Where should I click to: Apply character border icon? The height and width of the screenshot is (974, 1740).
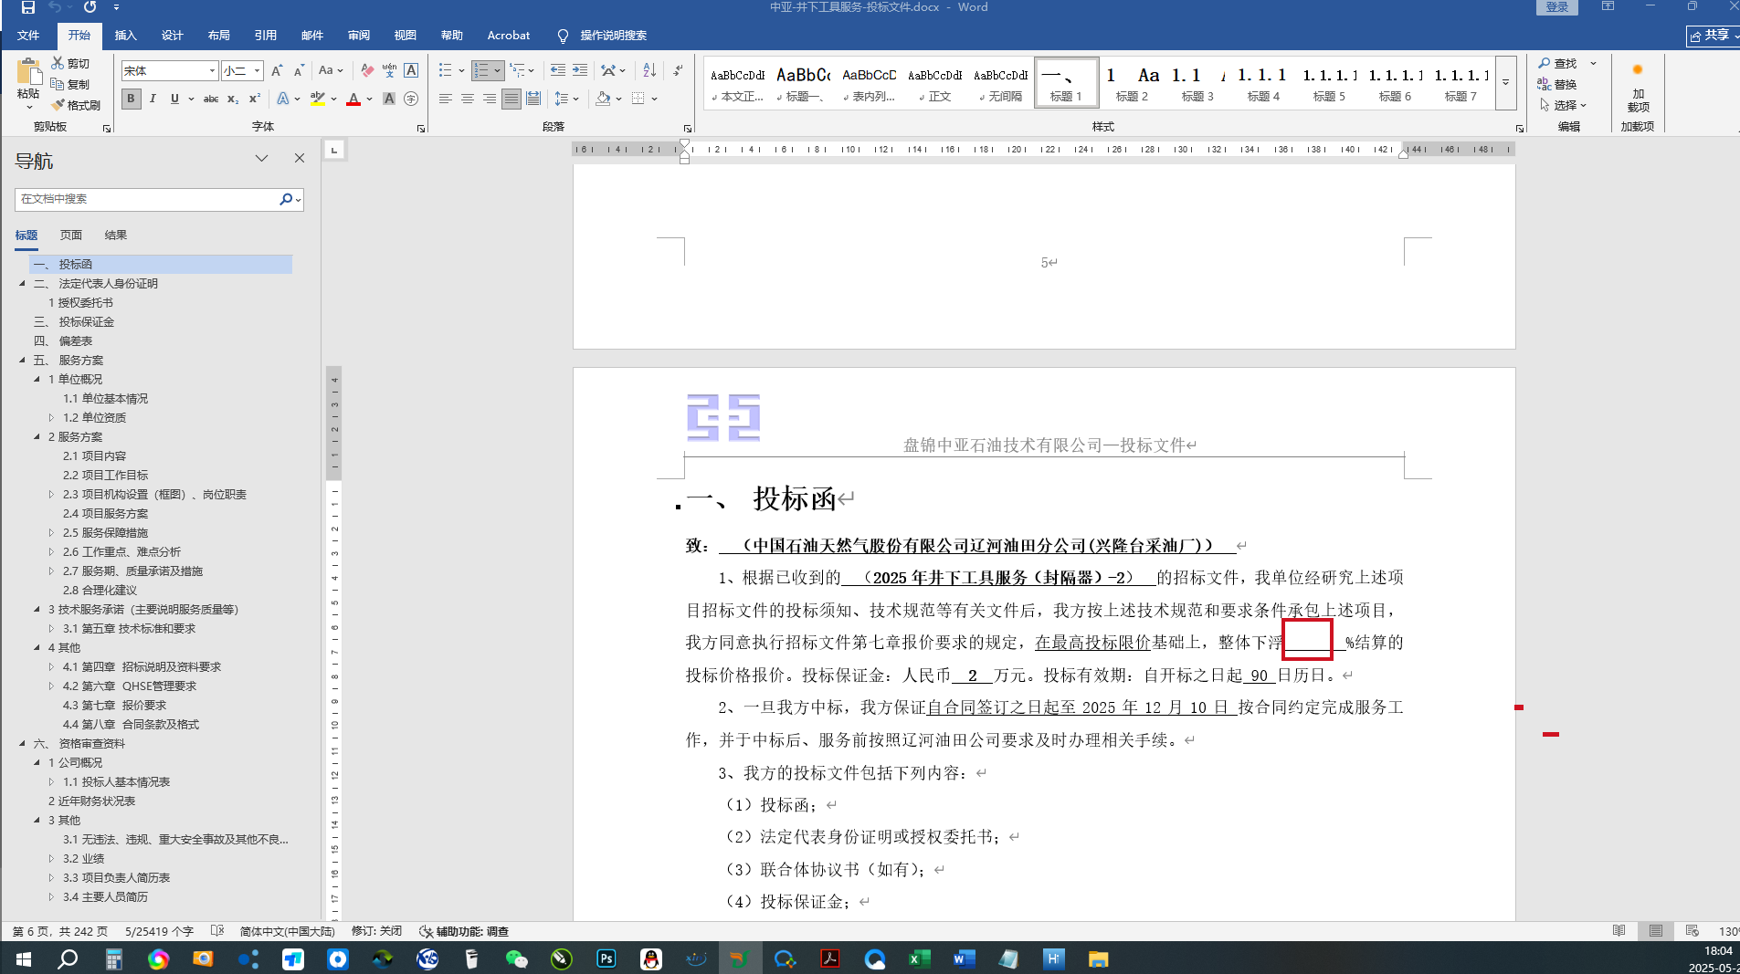pos(411,70)
